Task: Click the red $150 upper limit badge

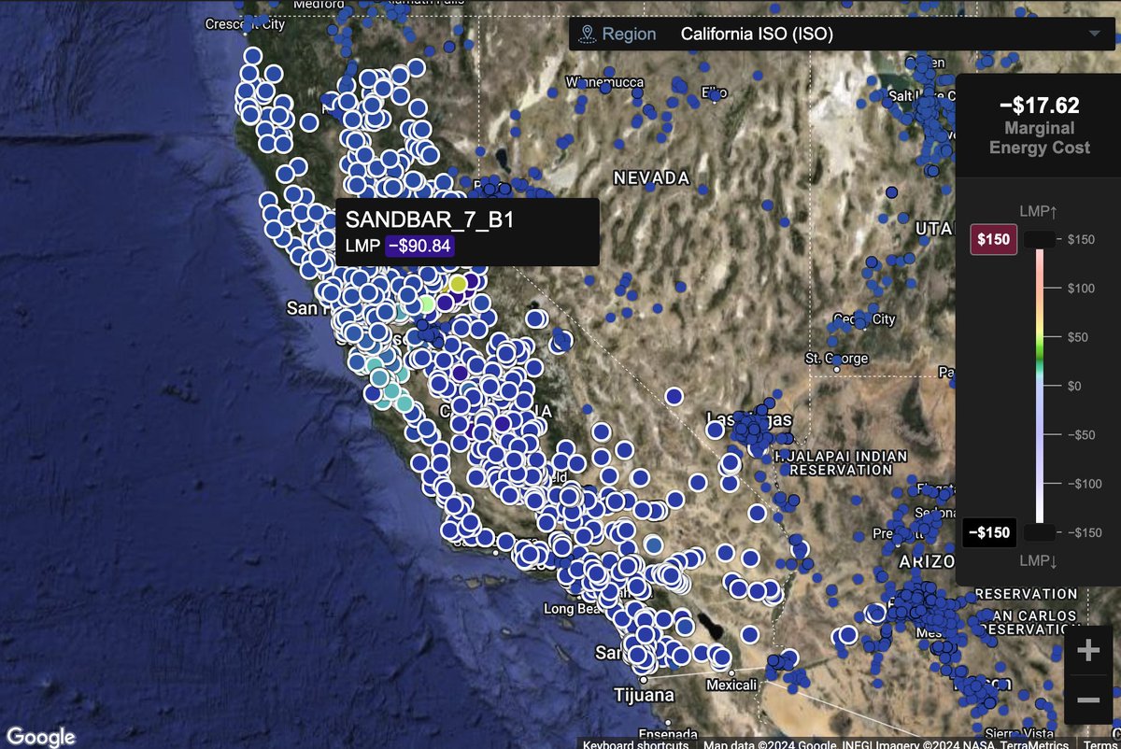Action: click(993, 240)
